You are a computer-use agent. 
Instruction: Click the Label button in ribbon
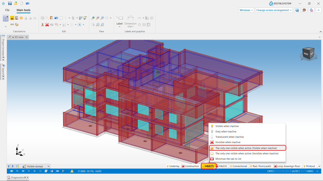coord(120,20)
